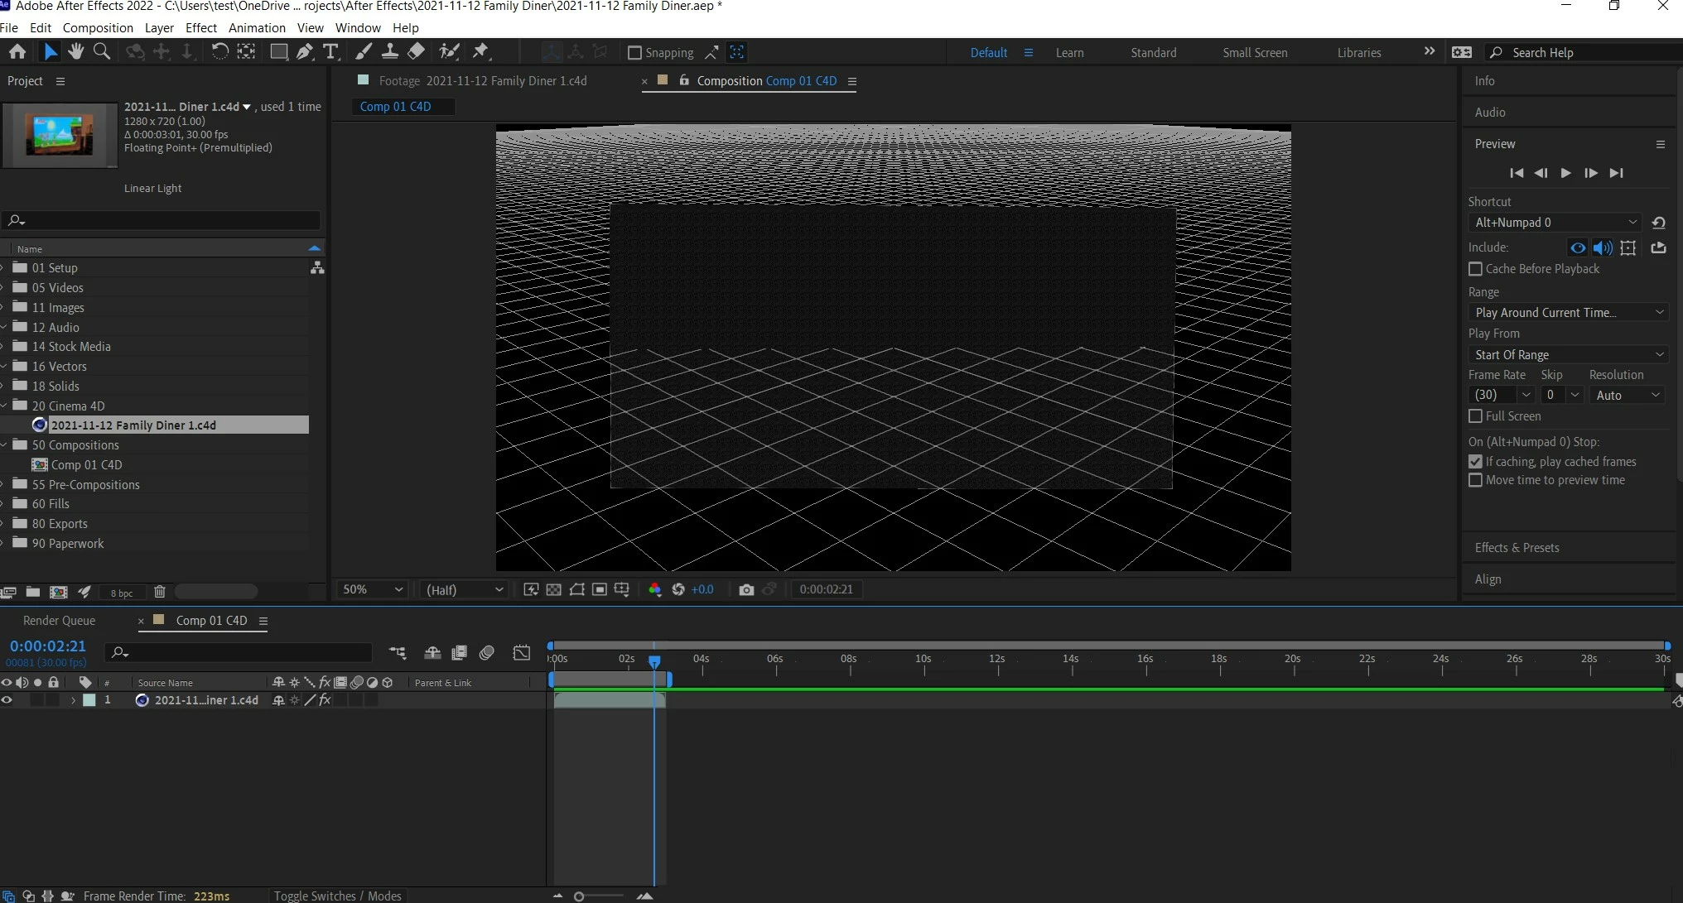Open the Half resolution dropdown
The image size is (1683, 903).
click(x=464, y=589)
